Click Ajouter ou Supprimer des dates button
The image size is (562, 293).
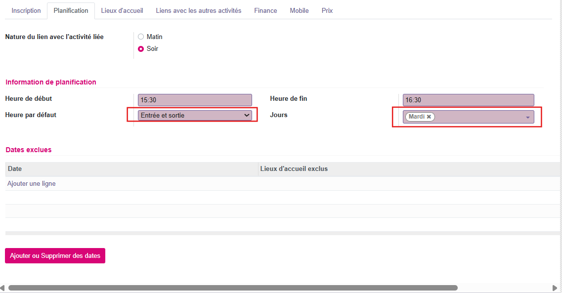55,256
